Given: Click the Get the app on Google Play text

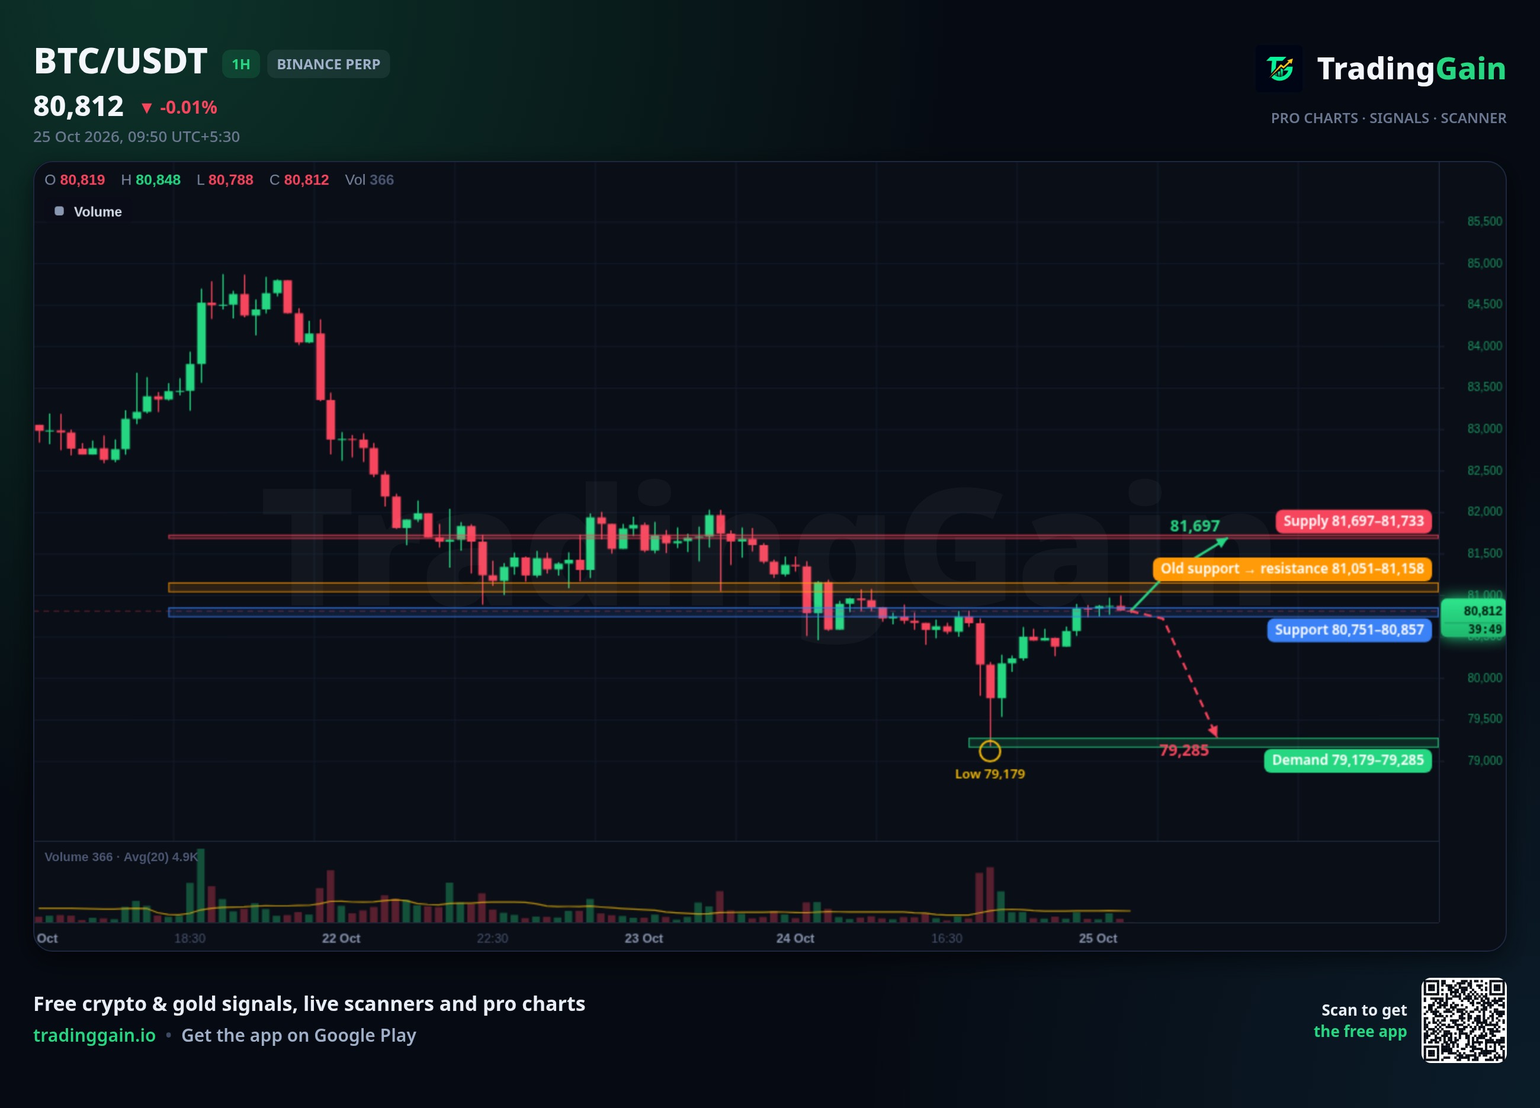Looking at the screenshot, I should point(299,1035).
